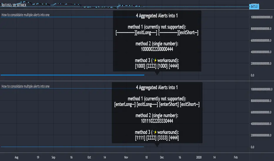Click the 'Feb' label on the time axis

pyautogui.click(x=236, y=157)
